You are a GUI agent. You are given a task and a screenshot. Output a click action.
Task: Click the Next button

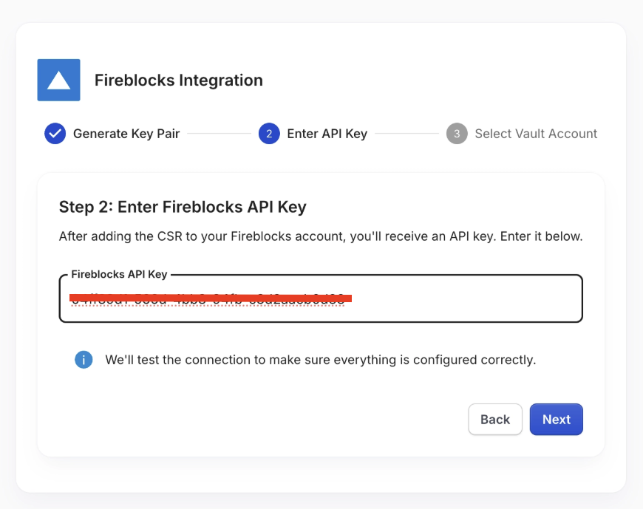[556, 420]
